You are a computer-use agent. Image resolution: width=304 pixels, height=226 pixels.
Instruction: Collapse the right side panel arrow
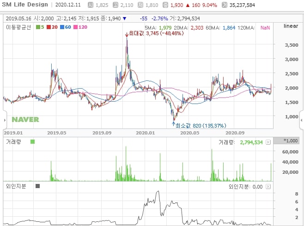click(302, 120)
